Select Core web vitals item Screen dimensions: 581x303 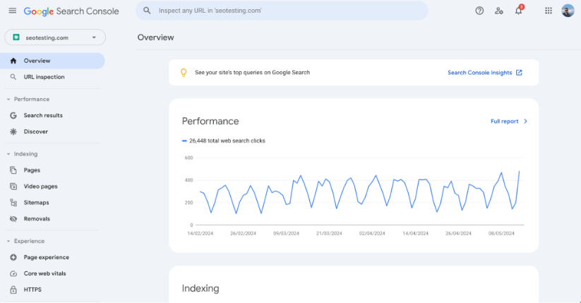(x=46, y=273)
